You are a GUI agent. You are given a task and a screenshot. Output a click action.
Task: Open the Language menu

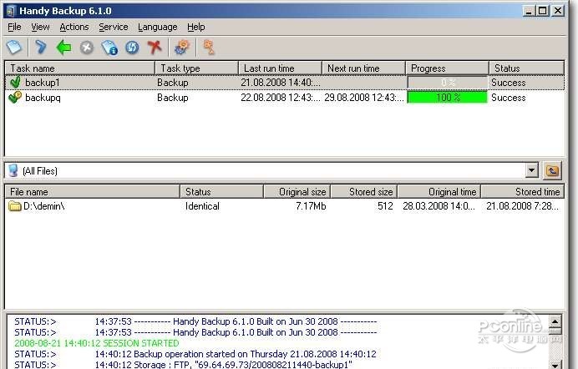tap(157, 28)
